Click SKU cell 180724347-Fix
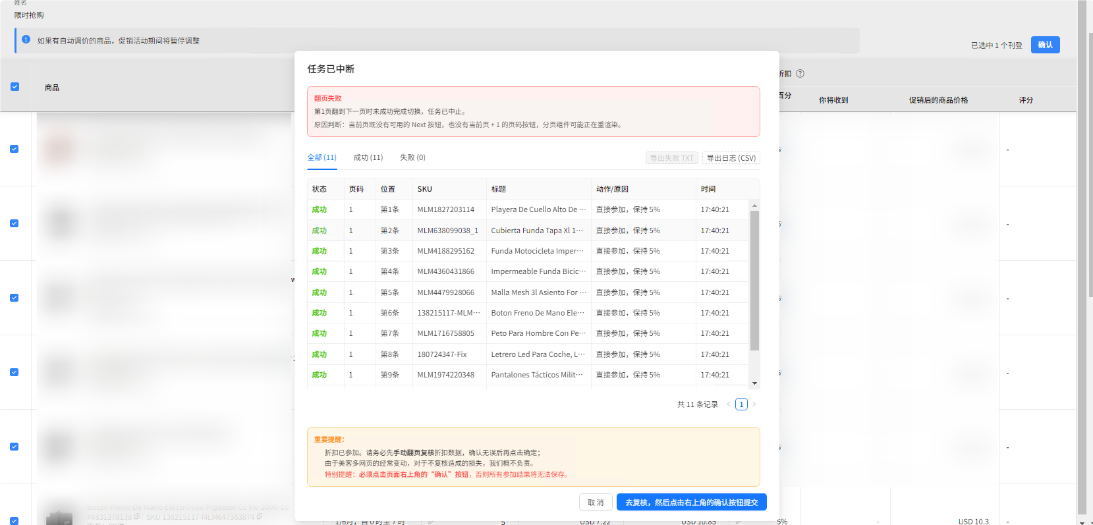Viewport: 1093px width, 525px height. click(441, 354)
